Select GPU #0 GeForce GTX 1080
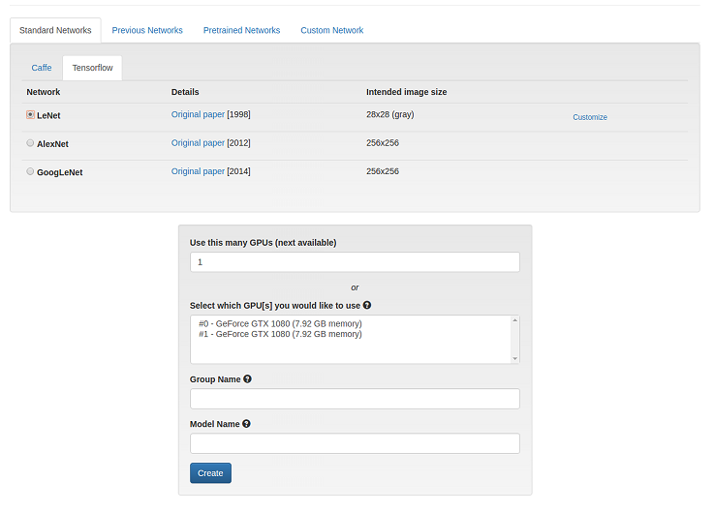Screen dimensions: 714x513 280,323
